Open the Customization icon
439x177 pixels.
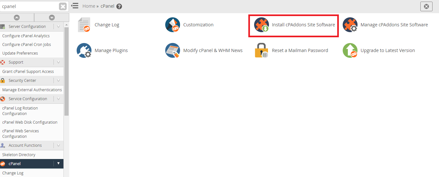click(173, 25)
